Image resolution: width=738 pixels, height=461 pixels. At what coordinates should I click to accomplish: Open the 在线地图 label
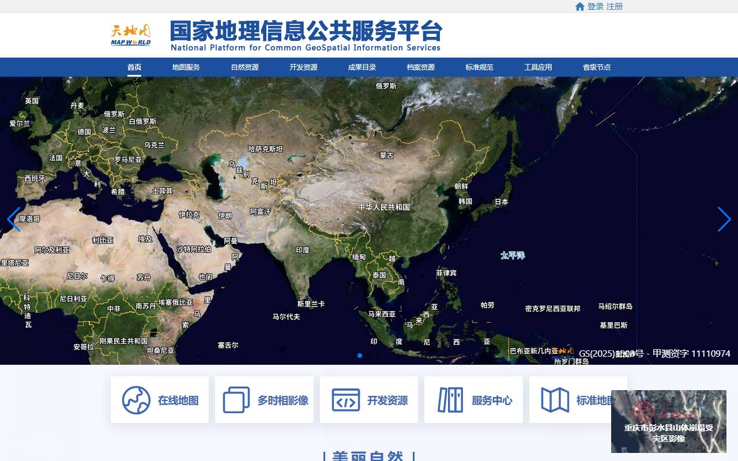click(x=178, y=400)
